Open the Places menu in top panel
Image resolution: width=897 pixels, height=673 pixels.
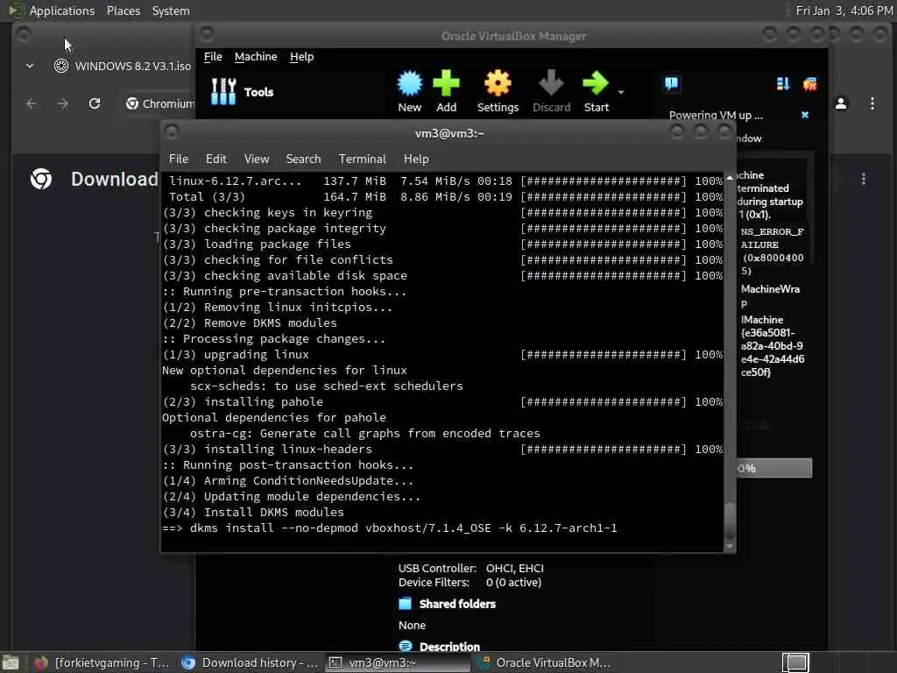click(123, 11)
